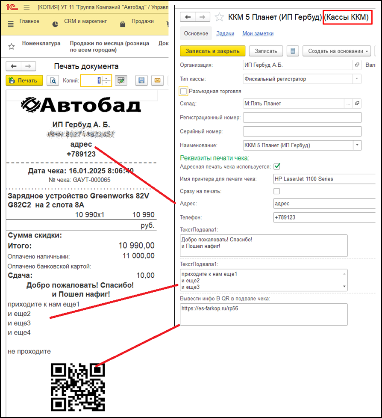Expand the Тип кассы dropdown
The image size is (382, 418).
(x=357, y=79)
